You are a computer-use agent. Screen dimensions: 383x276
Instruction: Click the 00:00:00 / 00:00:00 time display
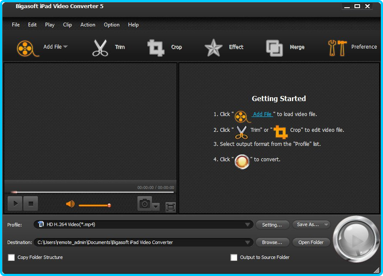point(156,188)
